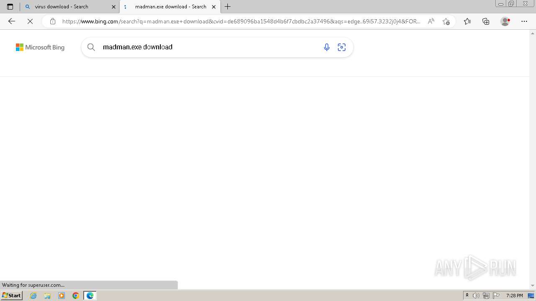Open Settings and more menu
Viewport: 536px width, 301px height.
(524, 21)
